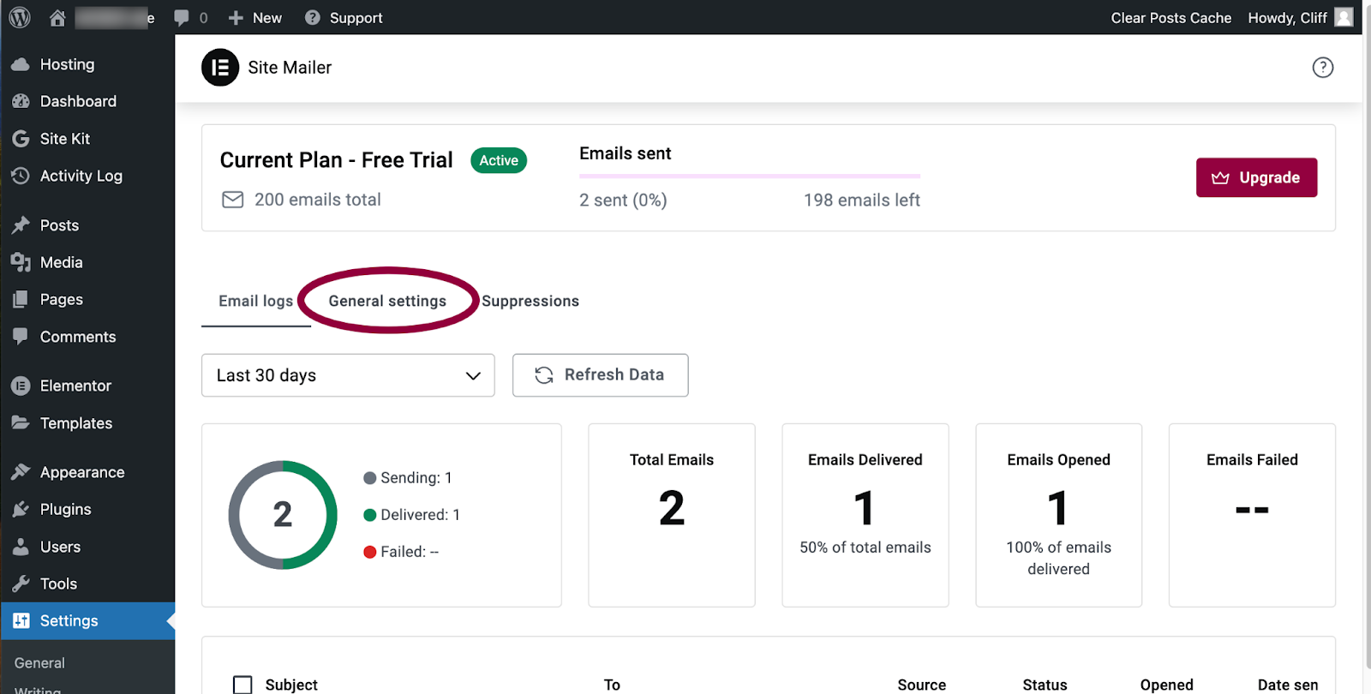Open the help question mark icon
This screenshot has width=1371, height=694.
point(1323,68)
